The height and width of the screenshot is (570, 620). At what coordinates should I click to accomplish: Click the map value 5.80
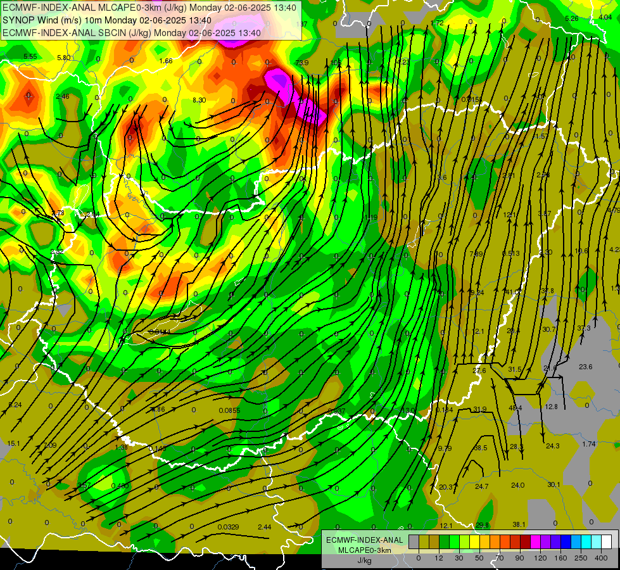(x=64, y=58)
